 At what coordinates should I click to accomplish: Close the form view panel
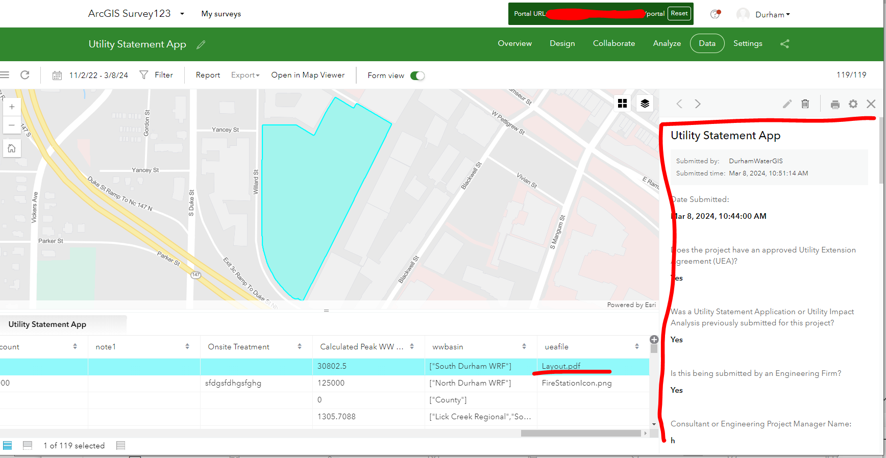[871, 104]
